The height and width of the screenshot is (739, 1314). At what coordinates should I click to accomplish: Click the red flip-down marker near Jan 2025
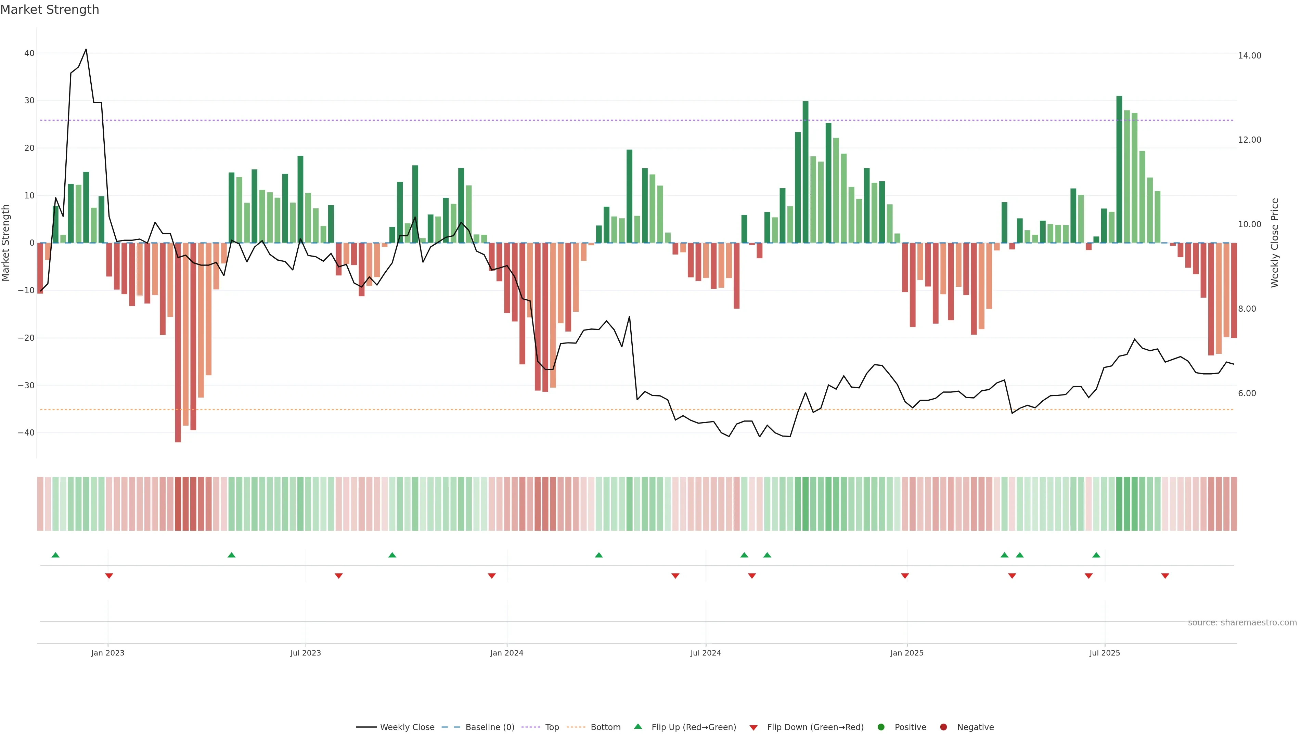pos(905,576)
